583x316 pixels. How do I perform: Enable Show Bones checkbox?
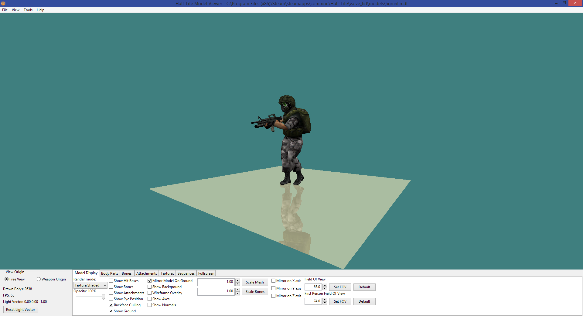coord(121,287)
